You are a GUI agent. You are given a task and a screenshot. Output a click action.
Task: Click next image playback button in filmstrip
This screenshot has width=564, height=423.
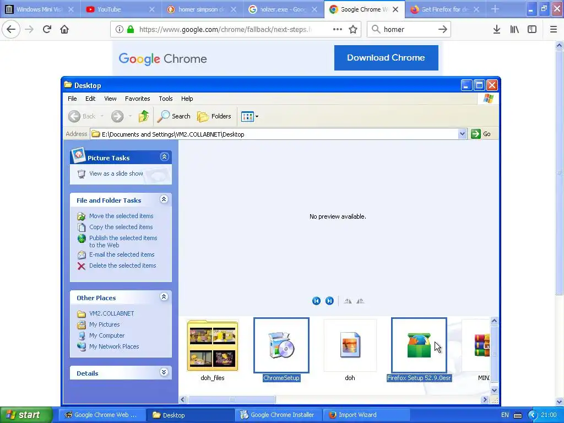[329, 301]
